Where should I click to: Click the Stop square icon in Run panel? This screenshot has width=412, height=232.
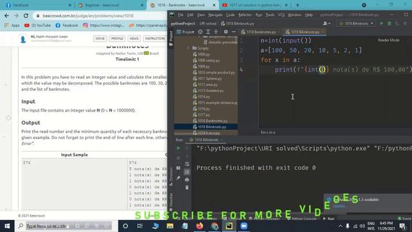[178, 158]
